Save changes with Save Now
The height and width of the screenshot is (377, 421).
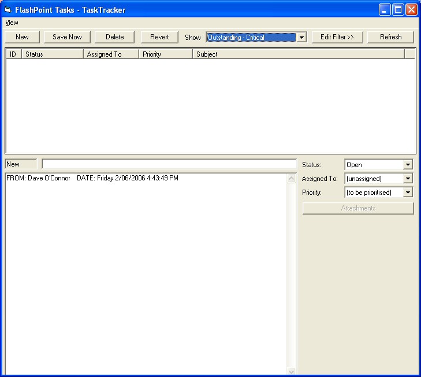click(x=67, y=37)
